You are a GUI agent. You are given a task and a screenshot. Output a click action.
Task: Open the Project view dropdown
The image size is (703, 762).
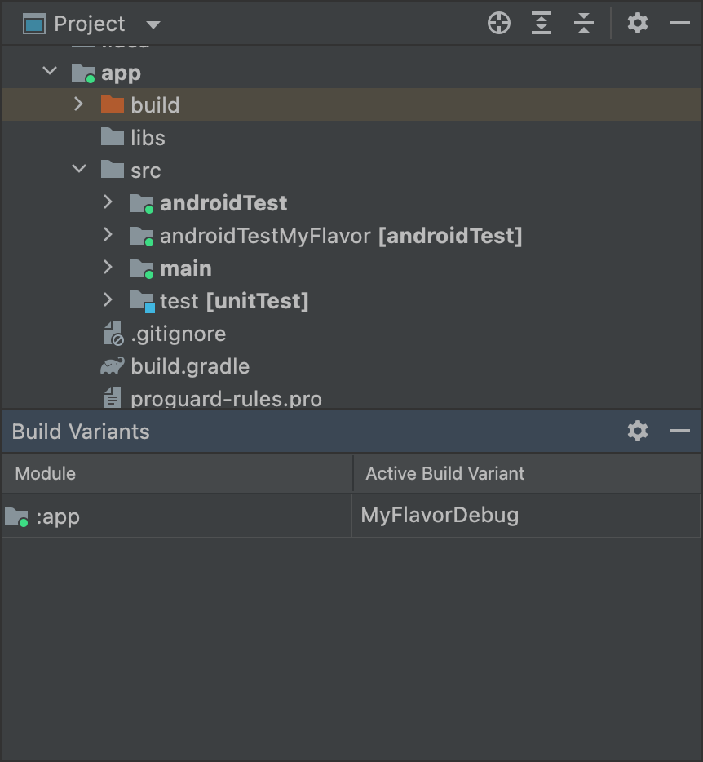[153, 24]
